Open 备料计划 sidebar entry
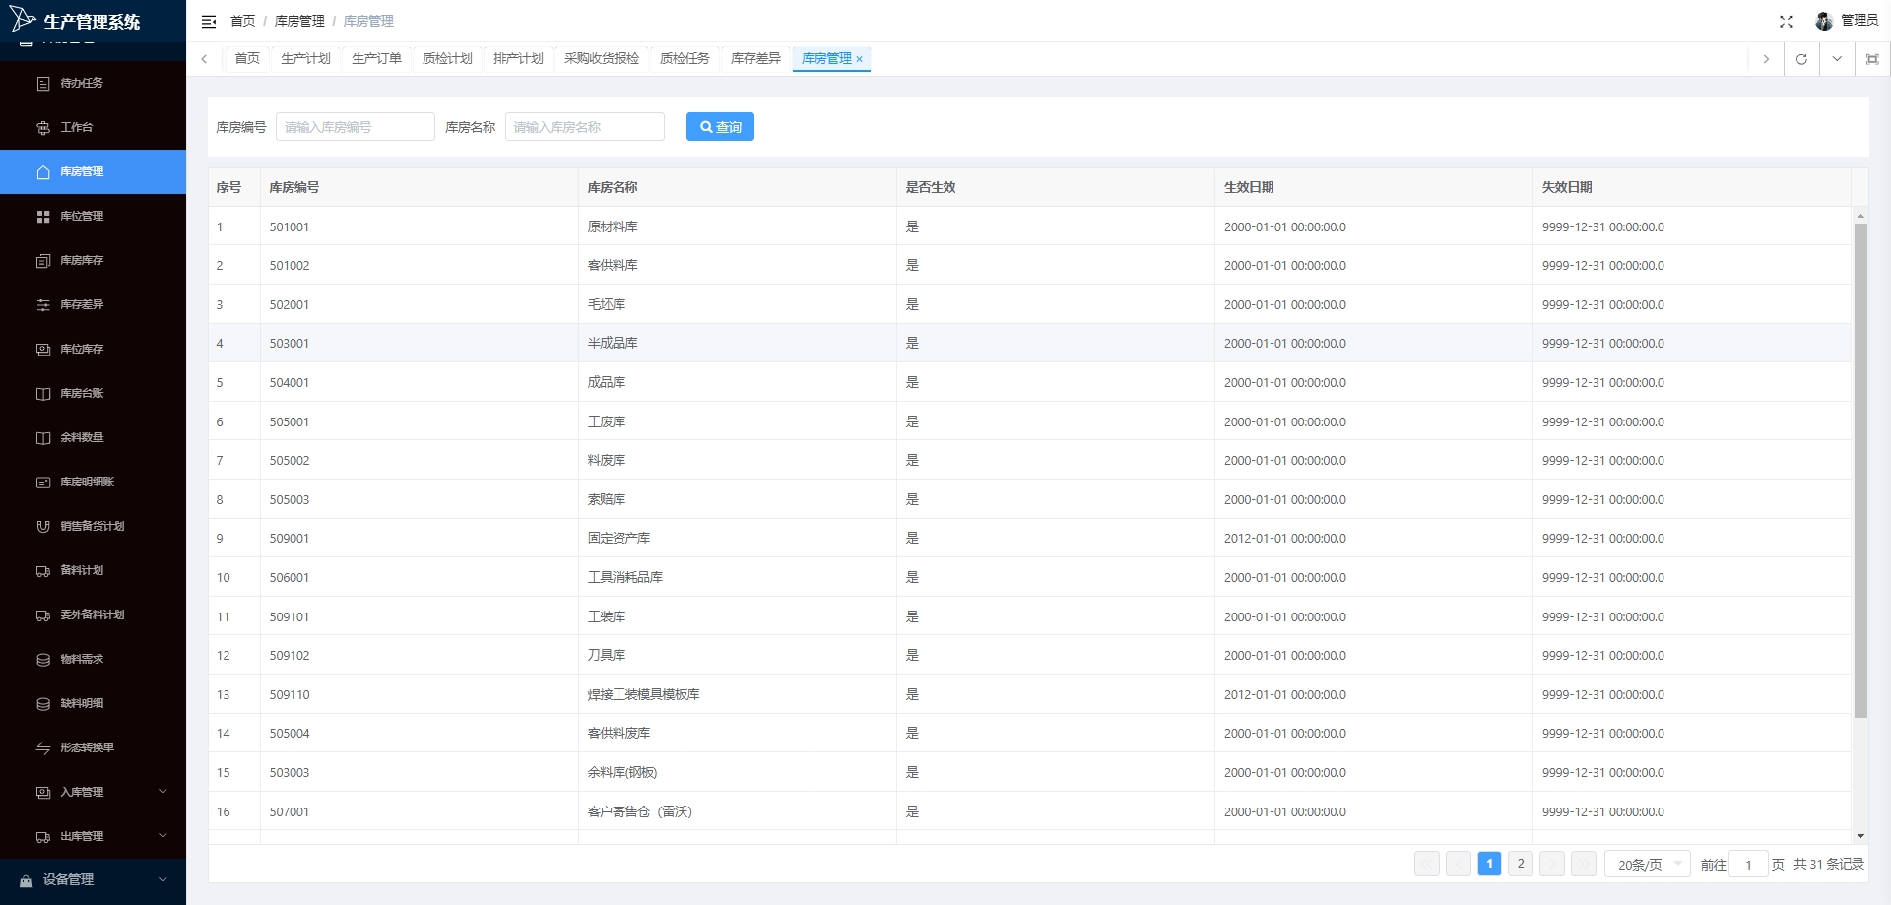 [93, 571]
